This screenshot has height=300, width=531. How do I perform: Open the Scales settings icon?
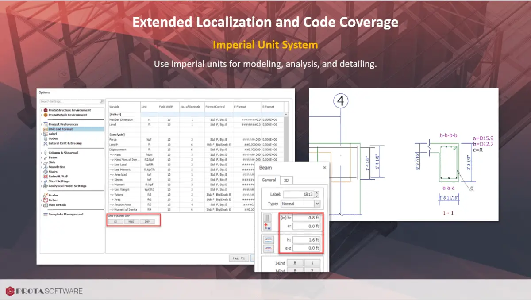45,195
